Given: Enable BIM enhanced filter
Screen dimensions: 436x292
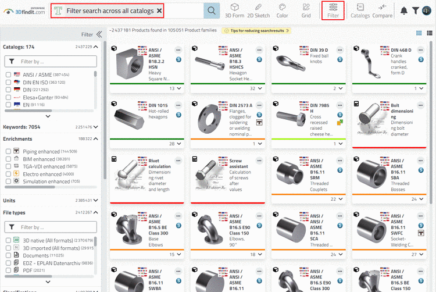Looking at the screenshot, I should click(x=8, y=159).
